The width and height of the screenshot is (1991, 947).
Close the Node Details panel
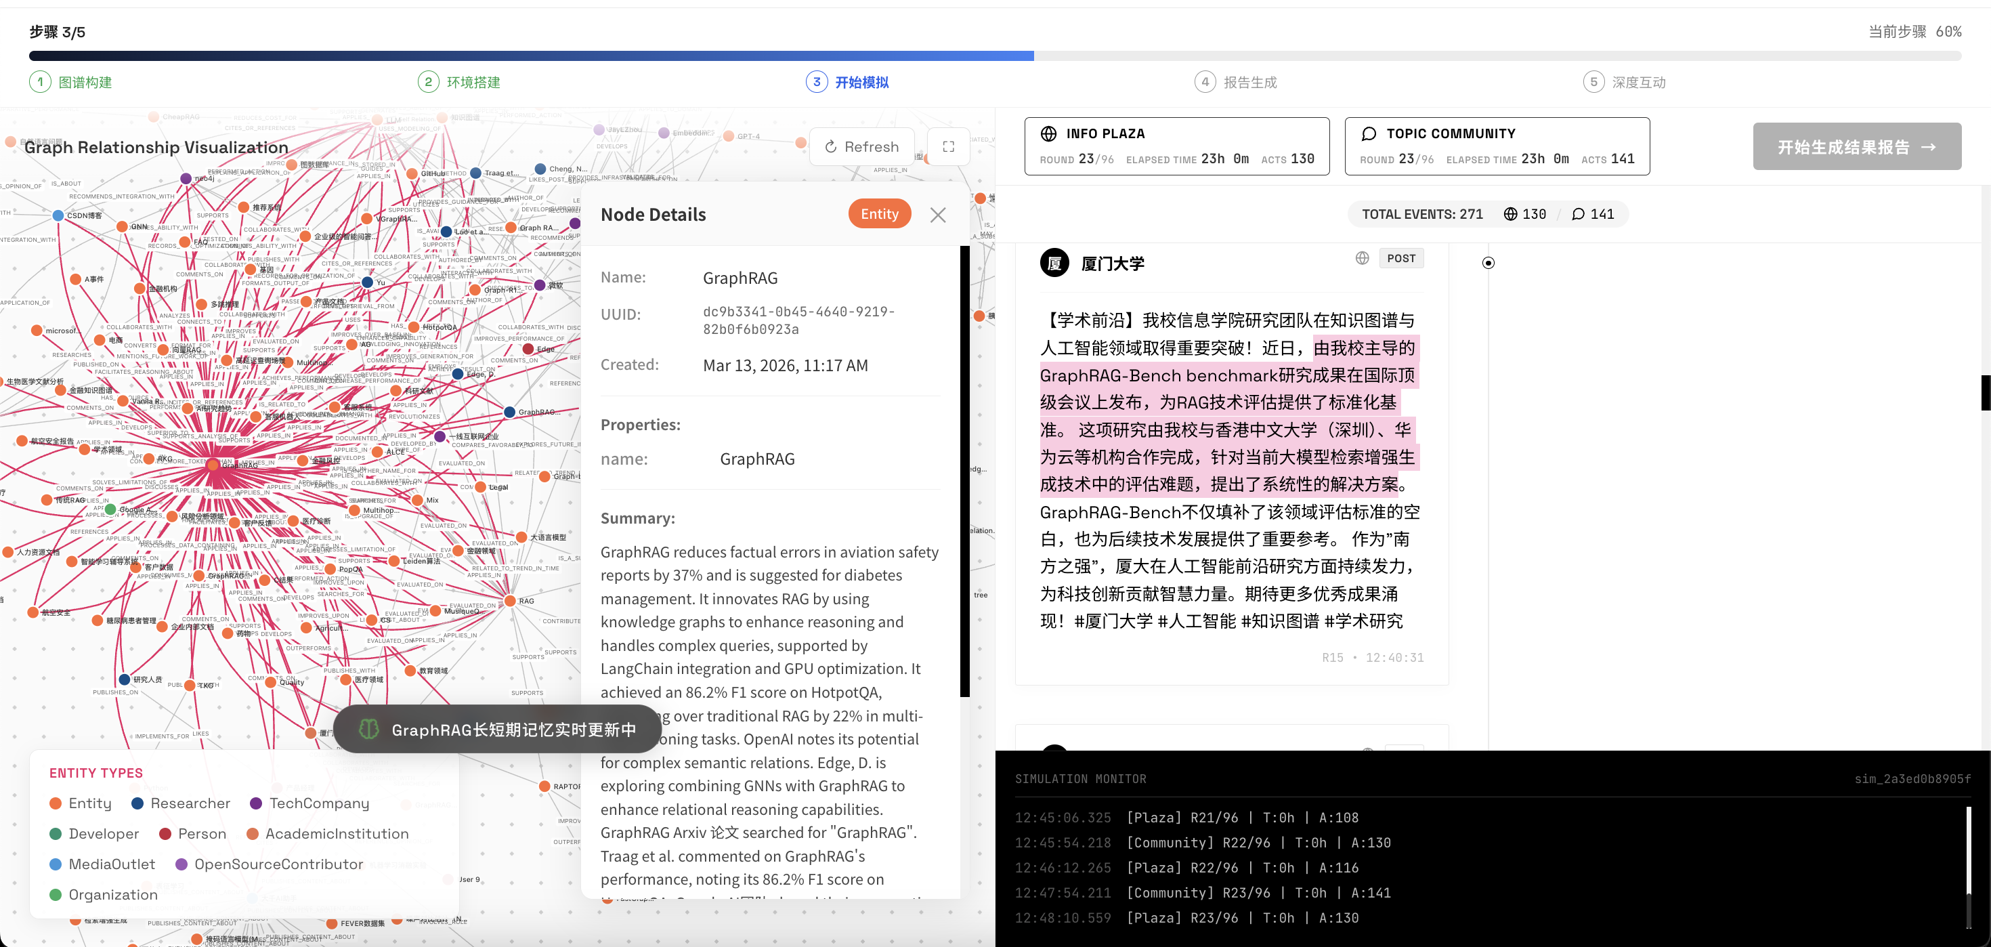[x=937, y=215]
